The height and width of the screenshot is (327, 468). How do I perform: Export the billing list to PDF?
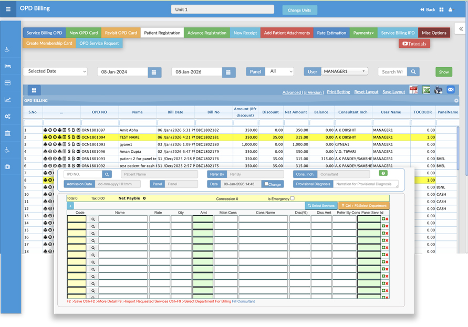pos(414,90)
